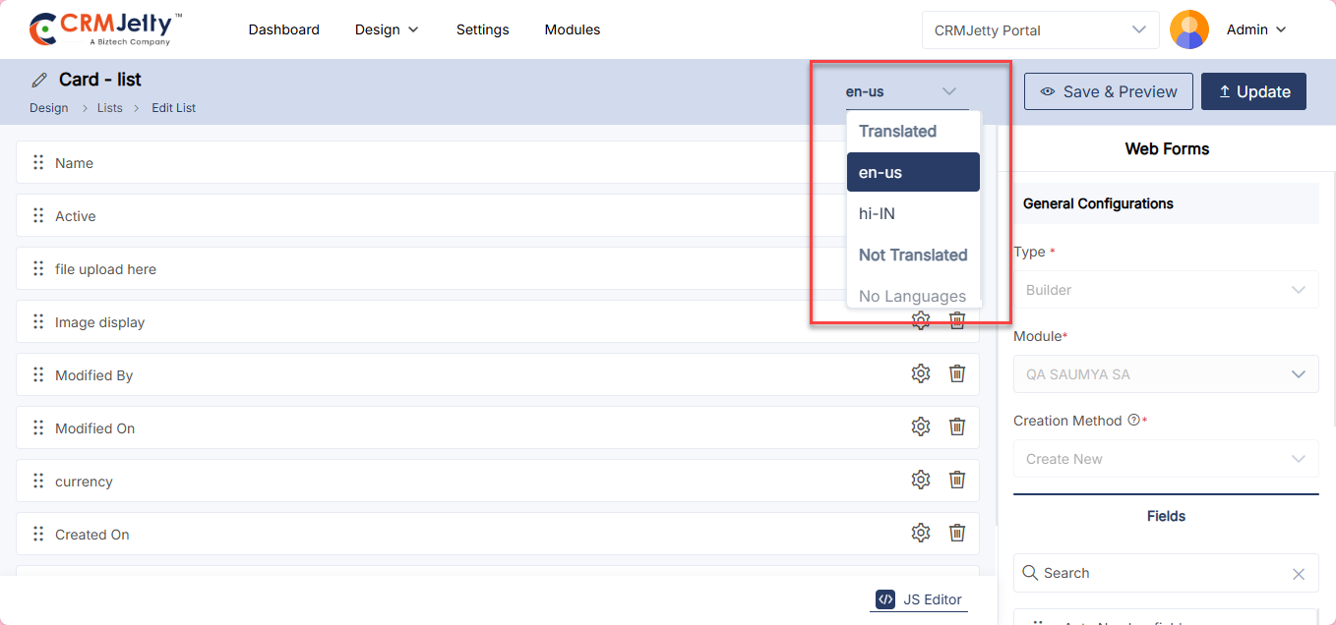1336x625 pixels.
Task: Open the Design menu
Action: (387, 29)
